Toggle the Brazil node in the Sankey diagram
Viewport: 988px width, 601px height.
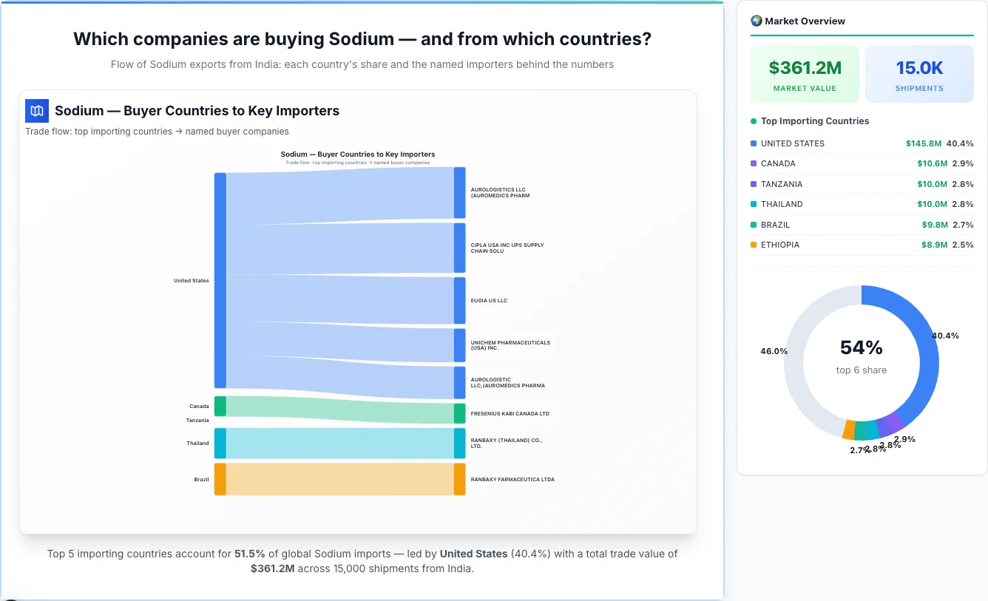(x=219, y=479)
